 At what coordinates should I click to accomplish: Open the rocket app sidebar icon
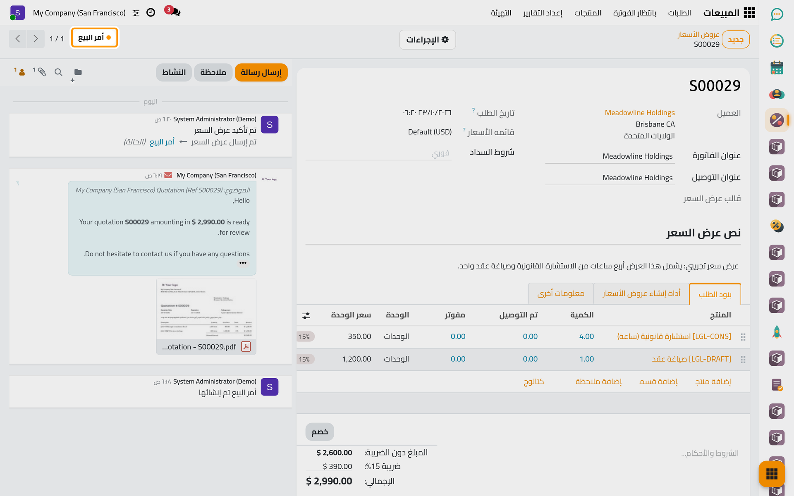[x=777, y=332]
